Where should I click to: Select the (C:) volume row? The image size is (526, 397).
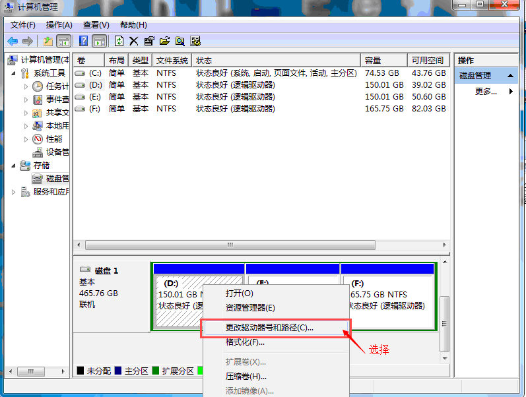(x=261, y=73)
